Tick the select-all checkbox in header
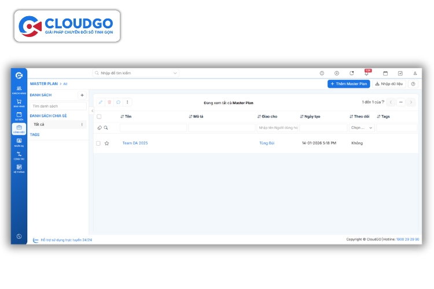This screenshot has width=434, height=289. (99, 117)
